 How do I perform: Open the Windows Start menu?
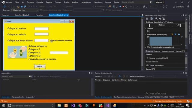coord(3,106)
